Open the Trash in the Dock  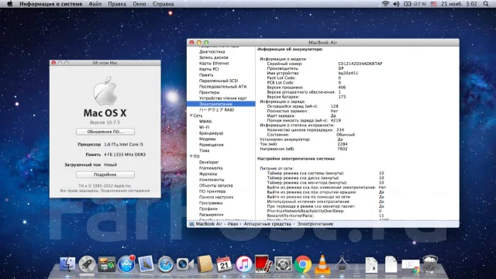point(430,264)
